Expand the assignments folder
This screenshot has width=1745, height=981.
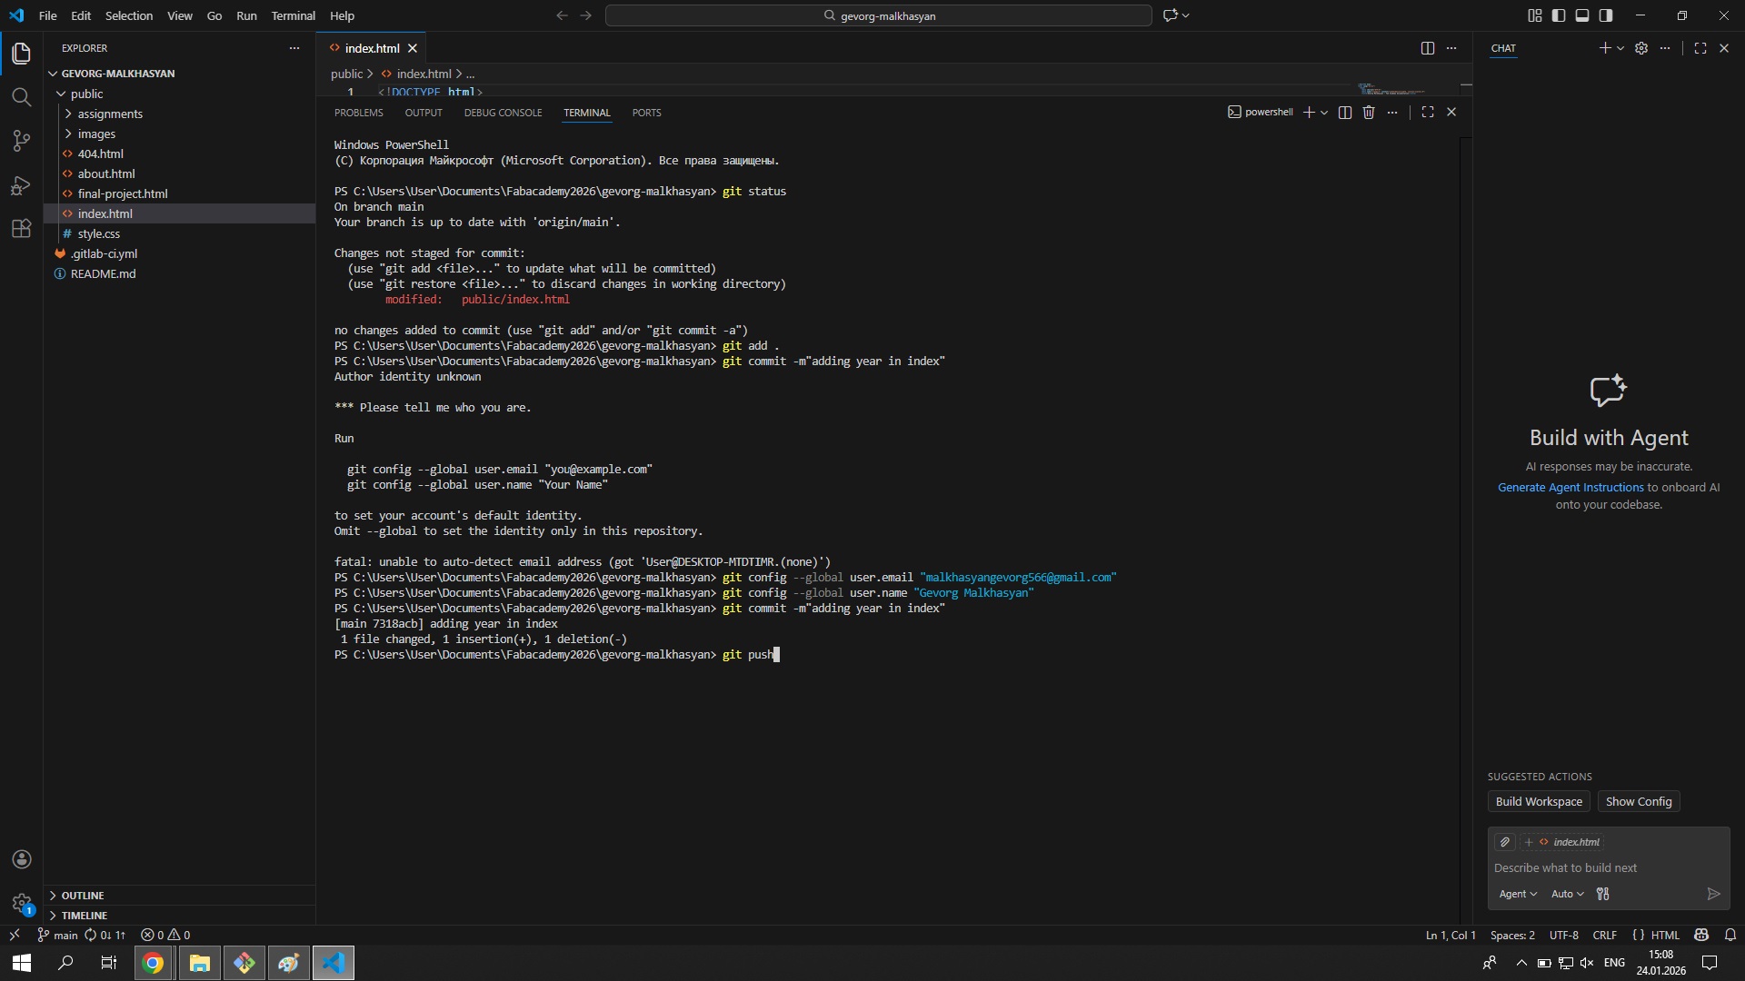click(110, 114)
